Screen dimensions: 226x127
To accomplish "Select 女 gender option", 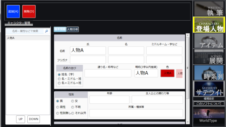I will [x=73, y=101].
